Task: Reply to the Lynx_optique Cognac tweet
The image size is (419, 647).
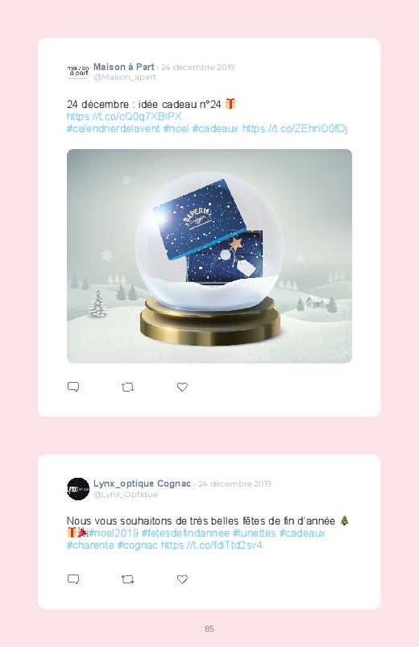Action: point(73,579)
